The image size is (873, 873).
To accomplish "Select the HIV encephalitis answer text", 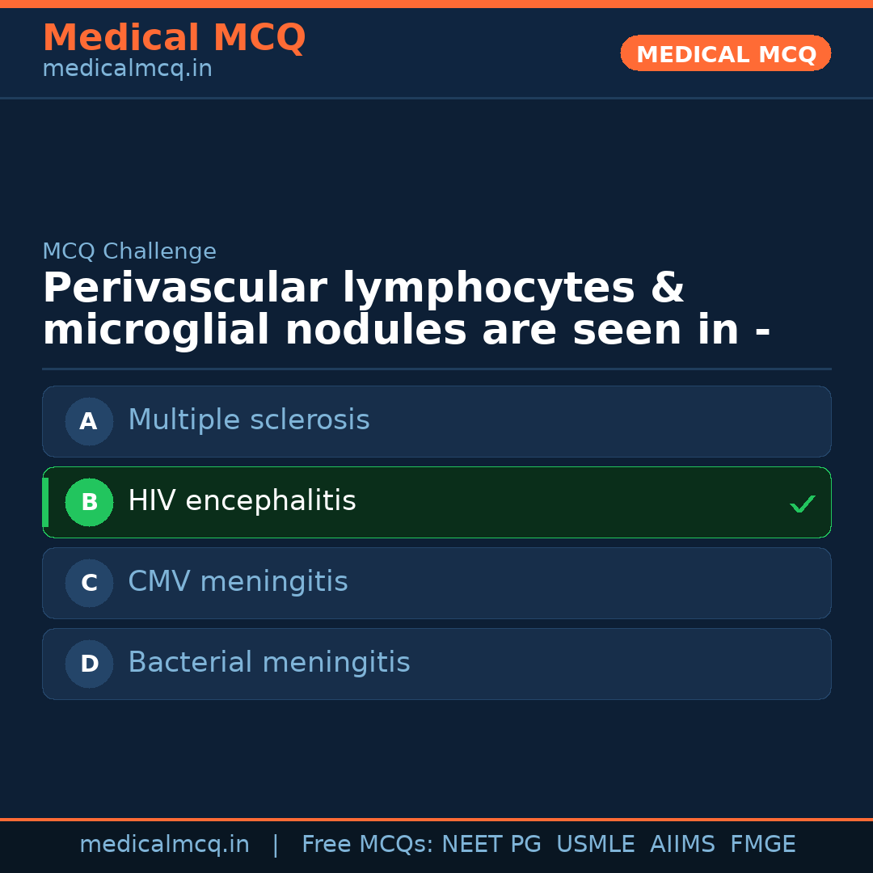I will (242, 501).
